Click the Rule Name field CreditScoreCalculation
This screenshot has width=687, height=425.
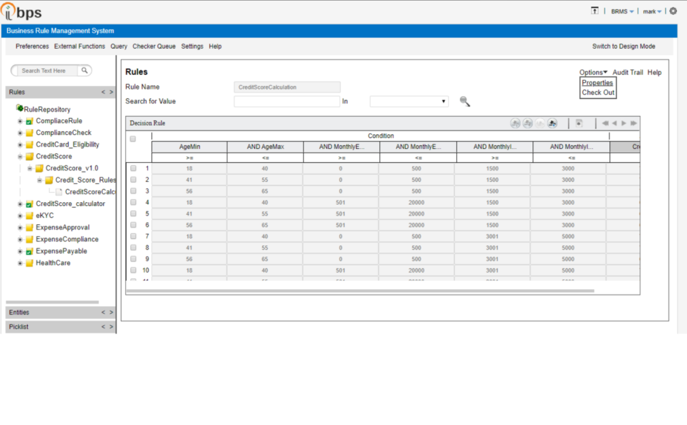pyautogui.click(x=287, y=87)
